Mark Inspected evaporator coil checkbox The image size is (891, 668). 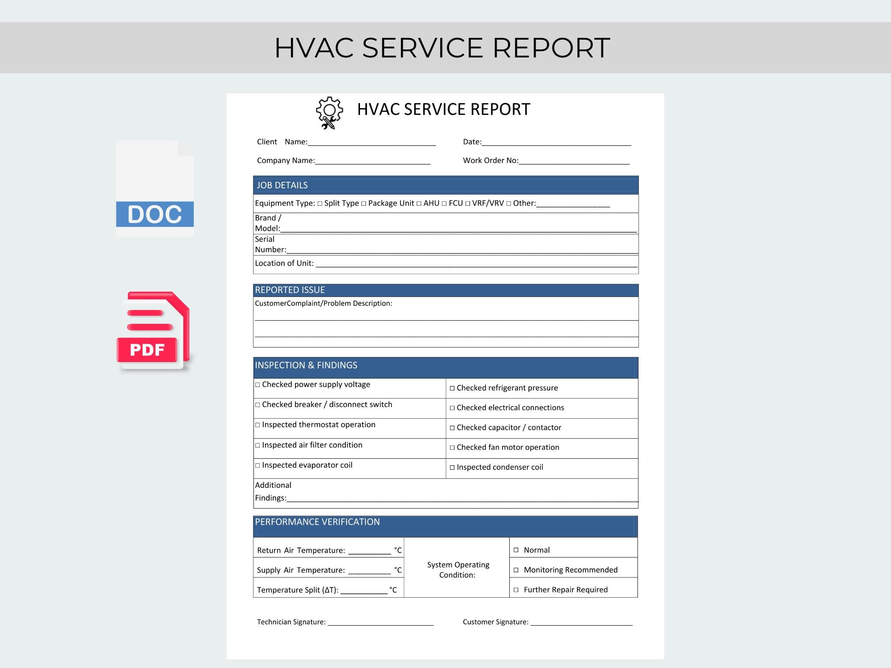tap(257, 465)
